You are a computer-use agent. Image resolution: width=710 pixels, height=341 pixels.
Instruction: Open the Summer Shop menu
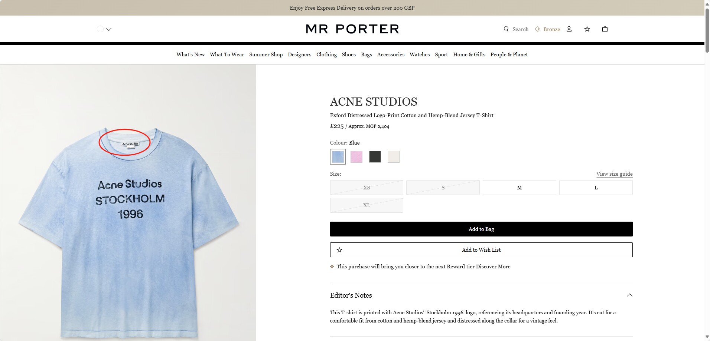click(266, 54)
